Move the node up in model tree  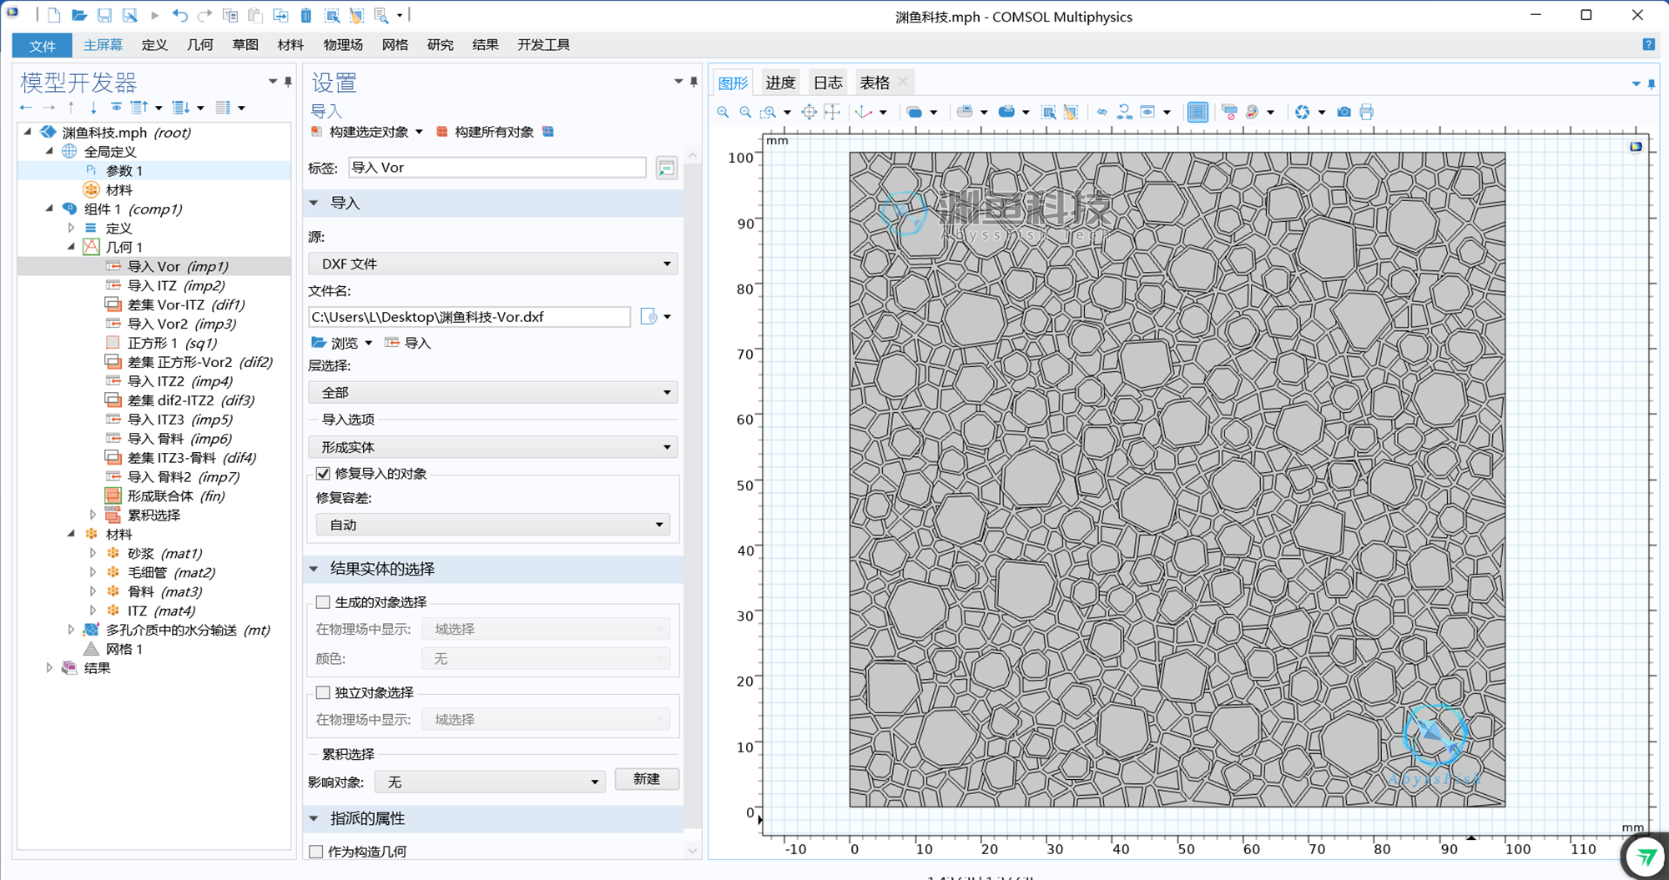71,108
